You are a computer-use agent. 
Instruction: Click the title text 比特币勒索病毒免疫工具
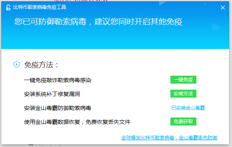tap(40, 7)
